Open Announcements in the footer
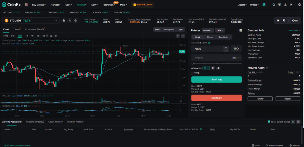The height and width of the screenshot is (147, 304). 274,145
